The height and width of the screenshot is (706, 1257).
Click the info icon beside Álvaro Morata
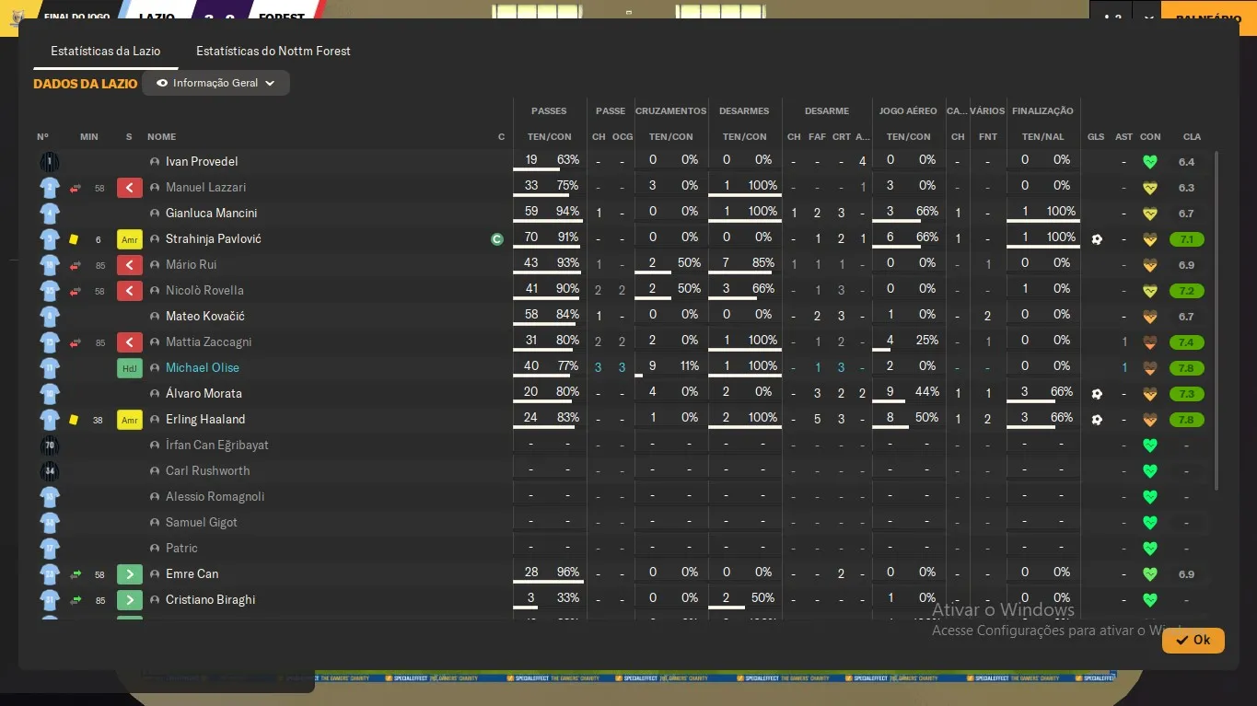[x=155, y=393]
